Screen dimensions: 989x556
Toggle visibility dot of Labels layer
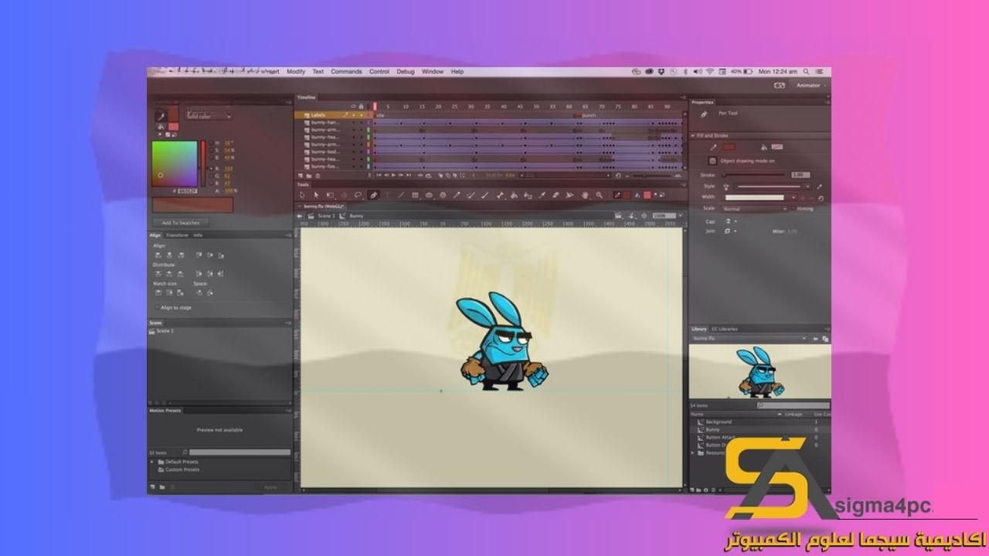(x=353, y=115)
